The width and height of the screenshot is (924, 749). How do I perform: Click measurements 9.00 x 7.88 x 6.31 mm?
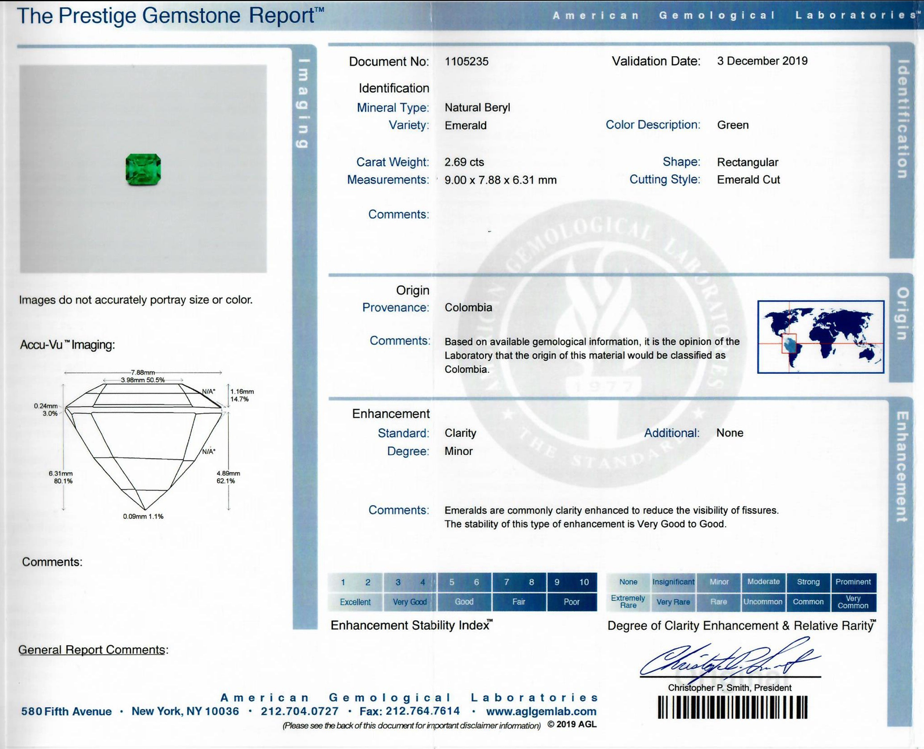click(x=501, y=180)
